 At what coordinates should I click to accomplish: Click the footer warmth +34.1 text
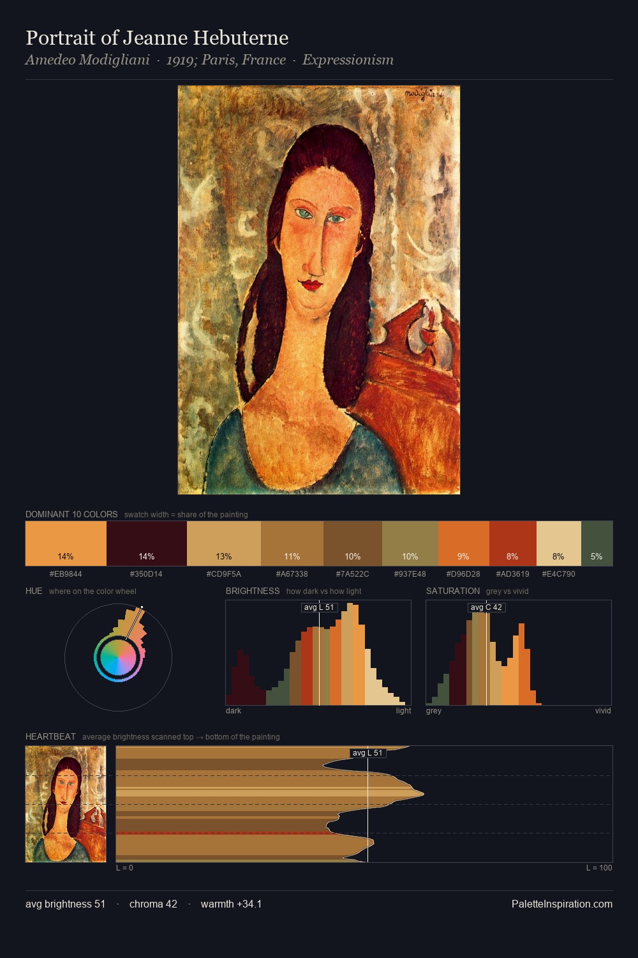tap(231, 904)
